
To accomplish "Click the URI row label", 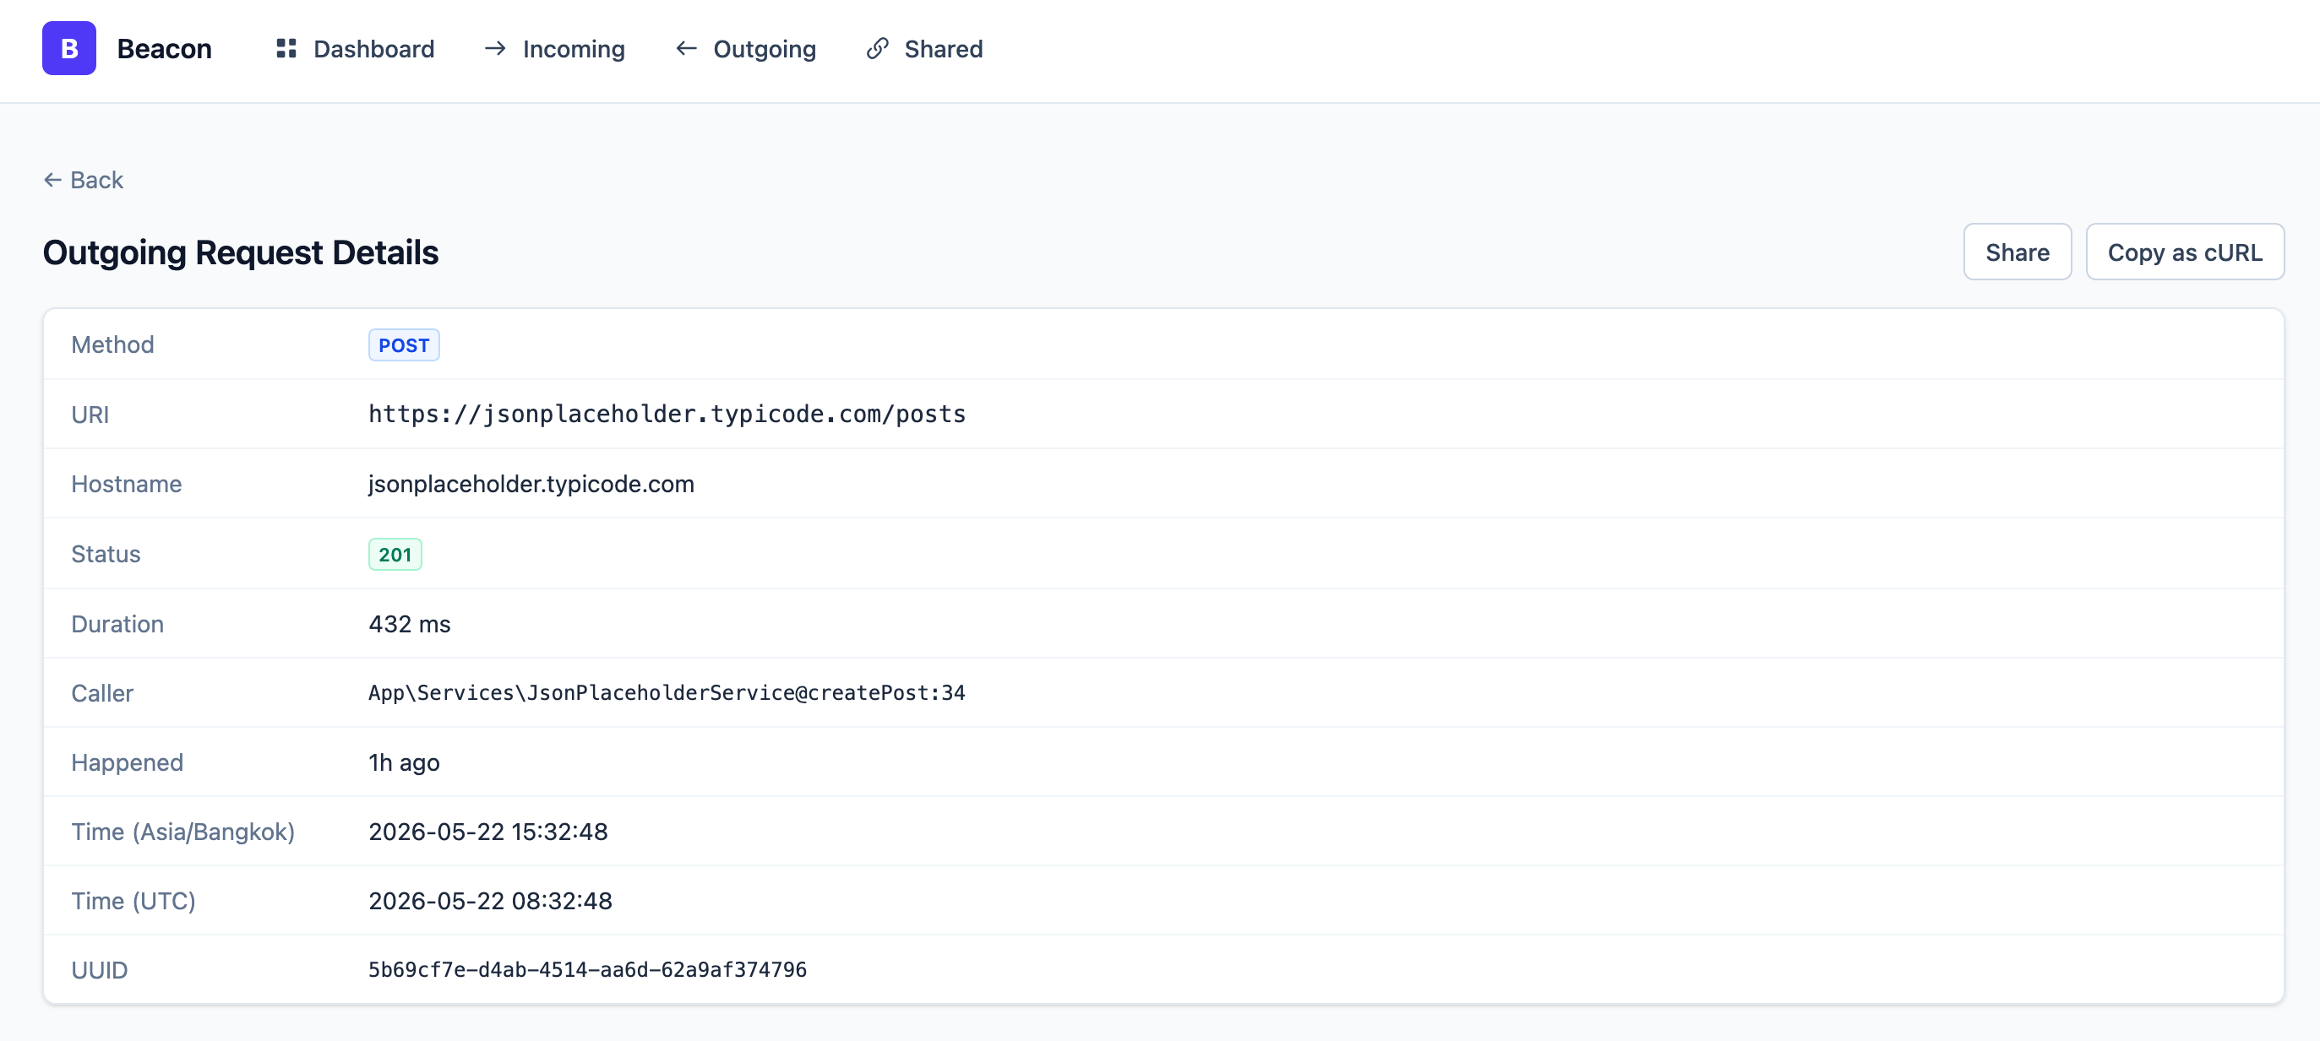I will [x=90, y=415].
